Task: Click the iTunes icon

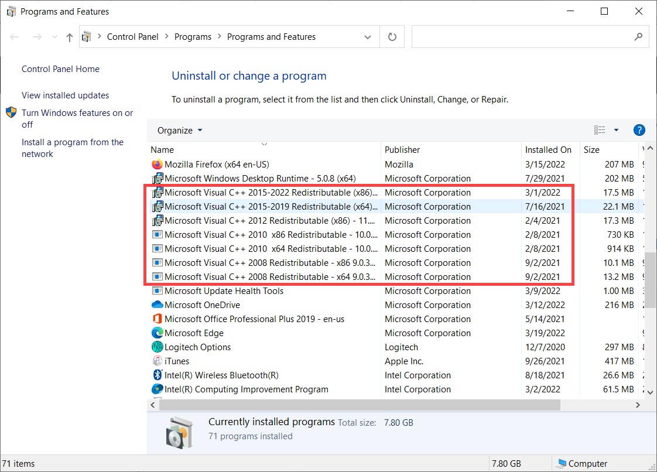Action: point(158,361)
